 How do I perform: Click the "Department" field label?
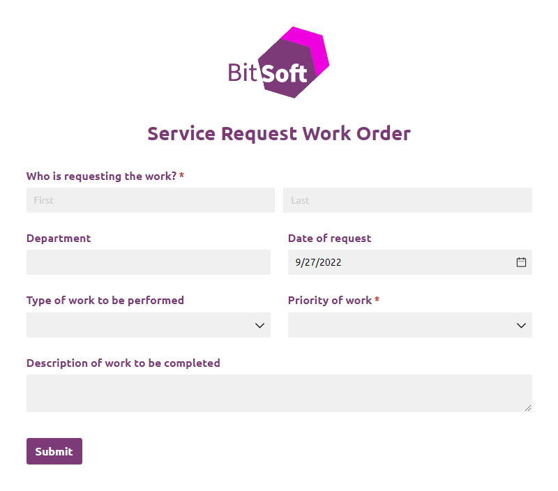coord(59,239)
